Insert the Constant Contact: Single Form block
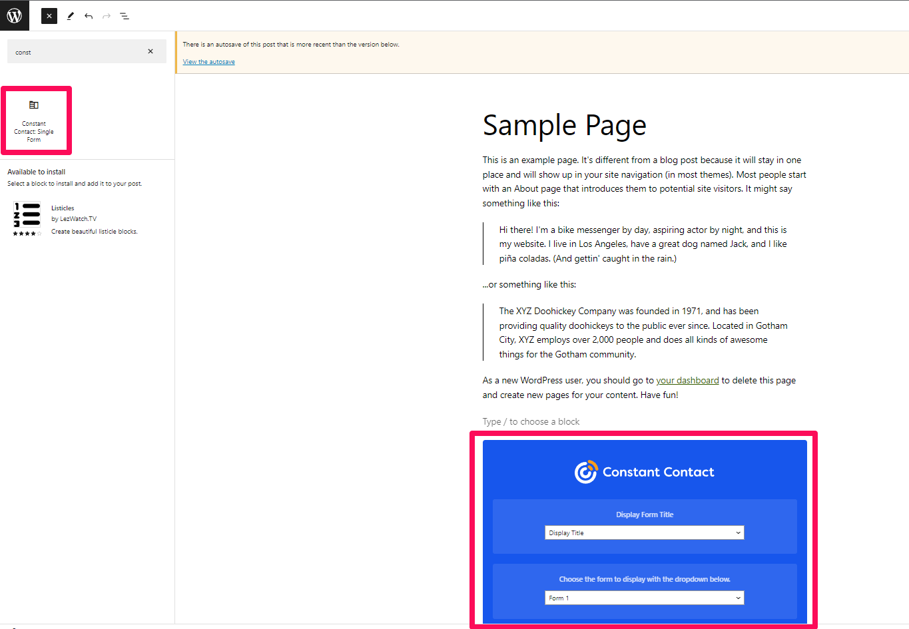The image size is (909, 629). (x=34, y=120)
